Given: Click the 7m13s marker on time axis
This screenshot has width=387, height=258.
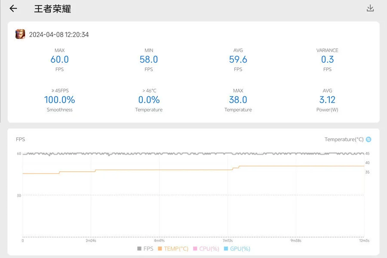Looking at the screenshot, I should [227, 241].
